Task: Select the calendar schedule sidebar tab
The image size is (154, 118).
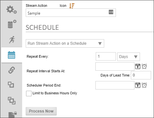Action: [x=11, y=55]
